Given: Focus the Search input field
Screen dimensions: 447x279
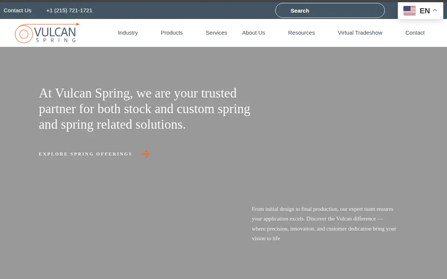Looking at the screenshot, I should (330, 10).
